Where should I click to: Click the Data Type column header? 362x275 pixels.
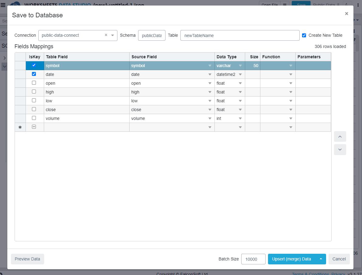[230, 57]
